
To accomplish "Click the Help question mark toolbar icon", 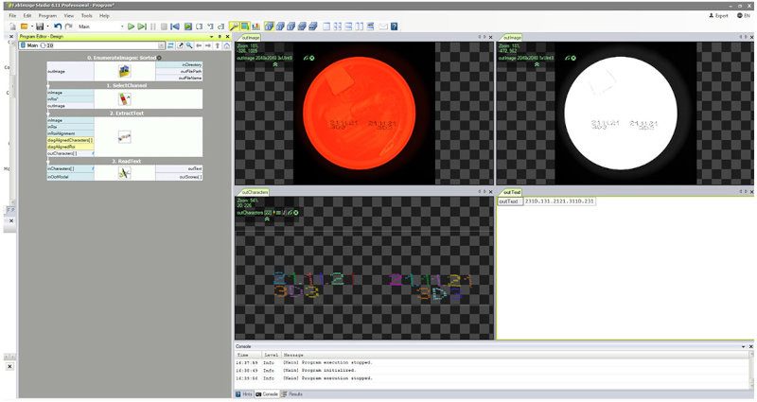I will coord(394,26).
